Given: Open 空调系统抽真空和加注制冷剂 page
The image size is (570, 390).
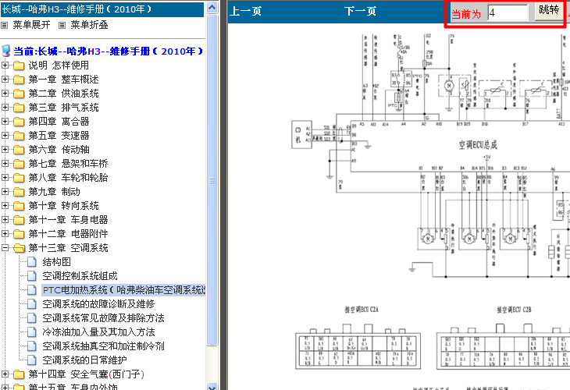Looking at the screenshot, I should coord(103,346).
